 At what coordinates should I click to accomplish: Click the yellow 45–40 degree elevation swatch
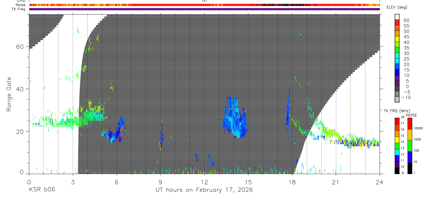click(397, 39)
